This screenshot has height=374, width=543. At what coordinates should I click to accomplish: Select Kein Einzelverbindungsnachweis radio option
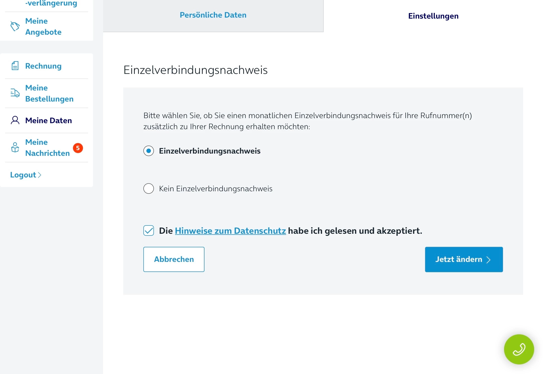[149, 189]
